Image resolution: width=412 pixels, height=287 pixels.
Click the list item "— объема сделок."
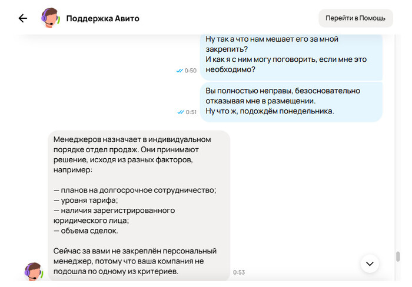pyautogui.click(x=86, y=231)
